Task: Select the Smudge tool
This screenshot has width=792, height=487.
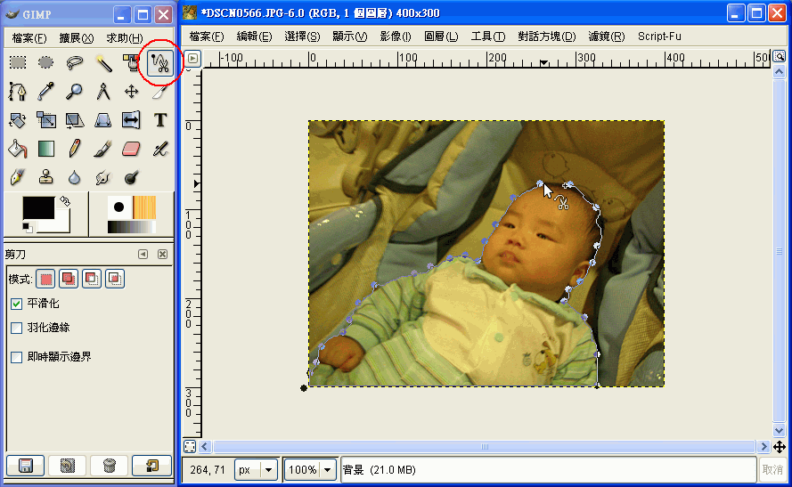Action: click(x=103, y=178)
